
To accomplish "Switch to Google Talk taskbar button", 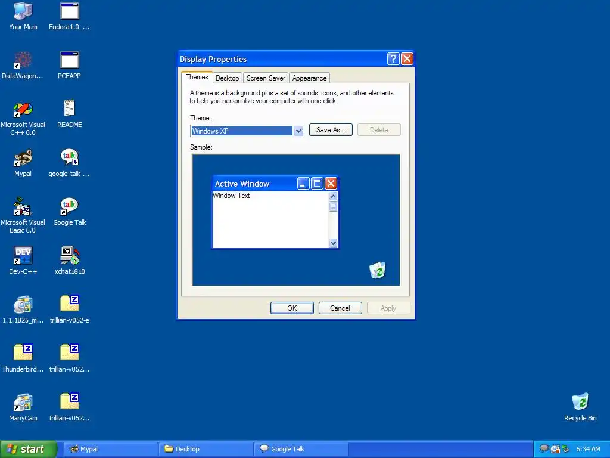I will click(301, 449).
